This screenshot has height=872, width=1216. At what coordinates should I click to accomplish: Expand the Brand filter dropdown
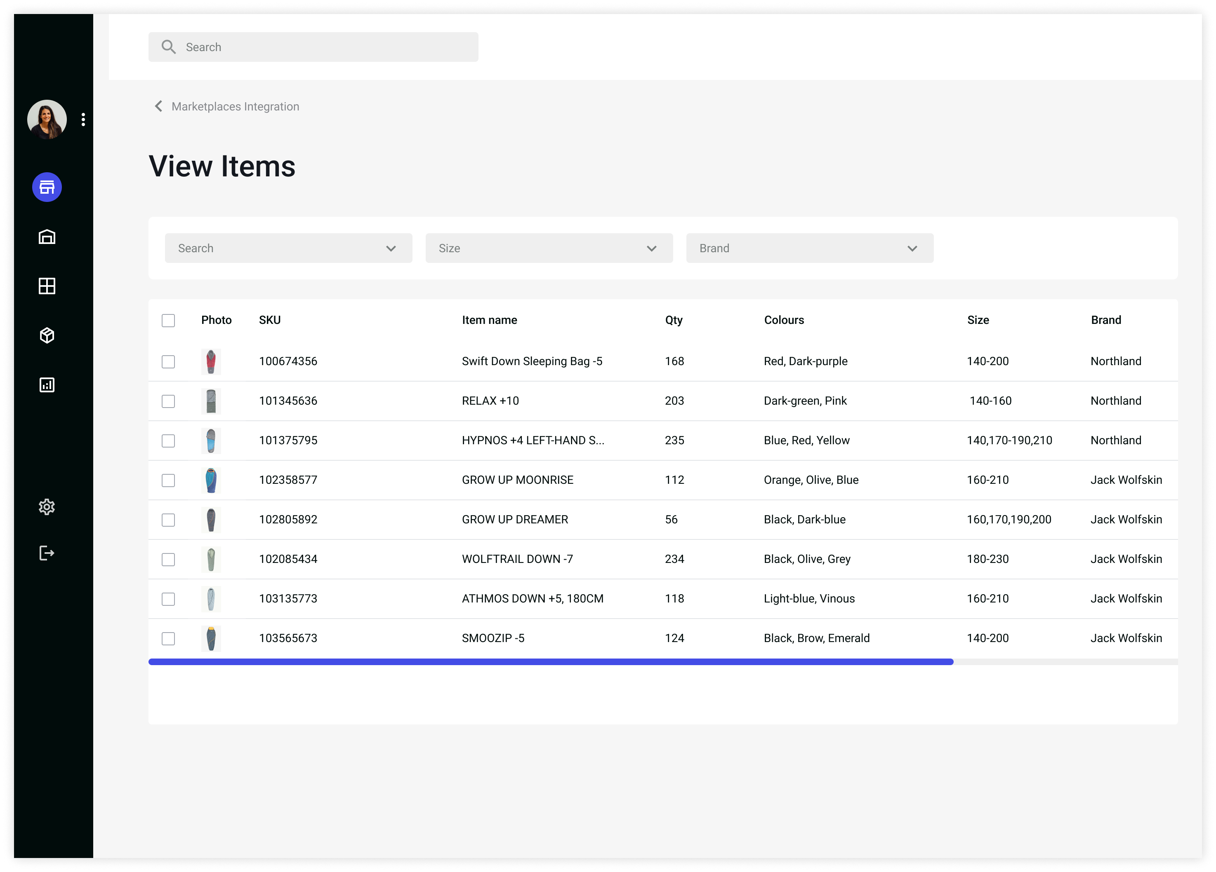tap(810, 248)
